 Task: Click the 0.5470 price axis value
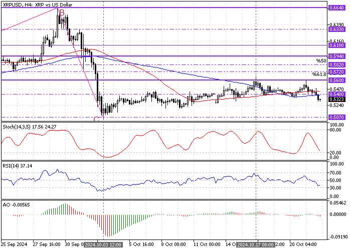tap(337, 89)
